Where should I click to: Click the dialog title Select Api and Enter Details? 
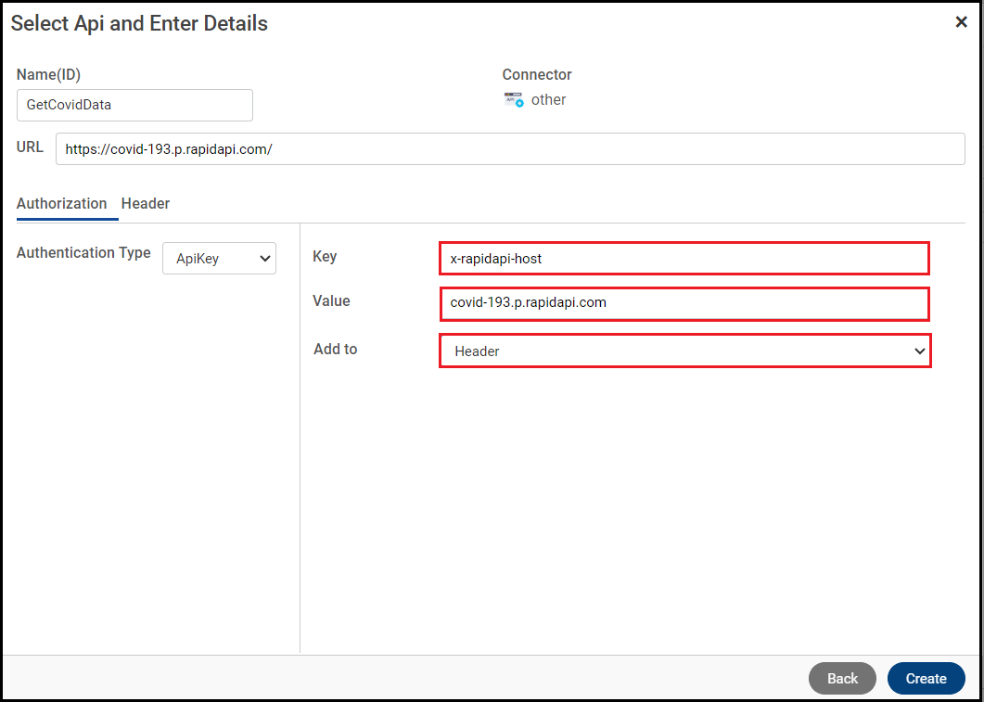point(139,23)
